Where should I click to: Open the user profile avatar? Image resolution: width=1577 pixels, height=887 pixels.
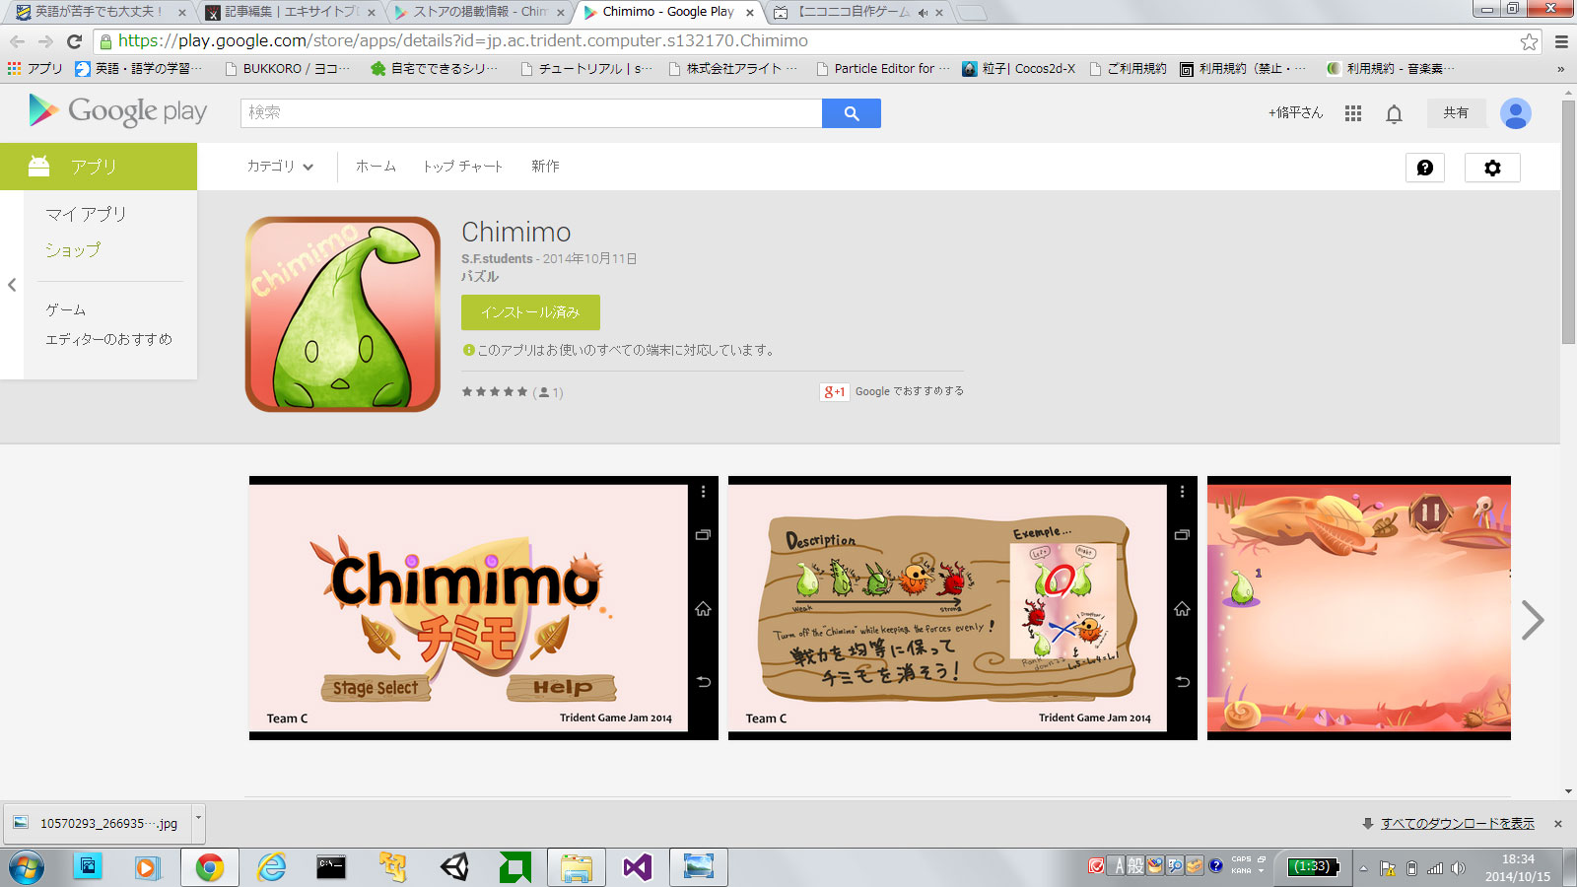point(1515,113)
